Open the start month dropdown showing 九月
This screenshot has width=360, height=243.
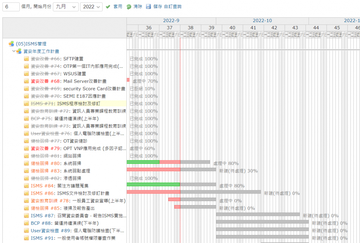point(66,7)
